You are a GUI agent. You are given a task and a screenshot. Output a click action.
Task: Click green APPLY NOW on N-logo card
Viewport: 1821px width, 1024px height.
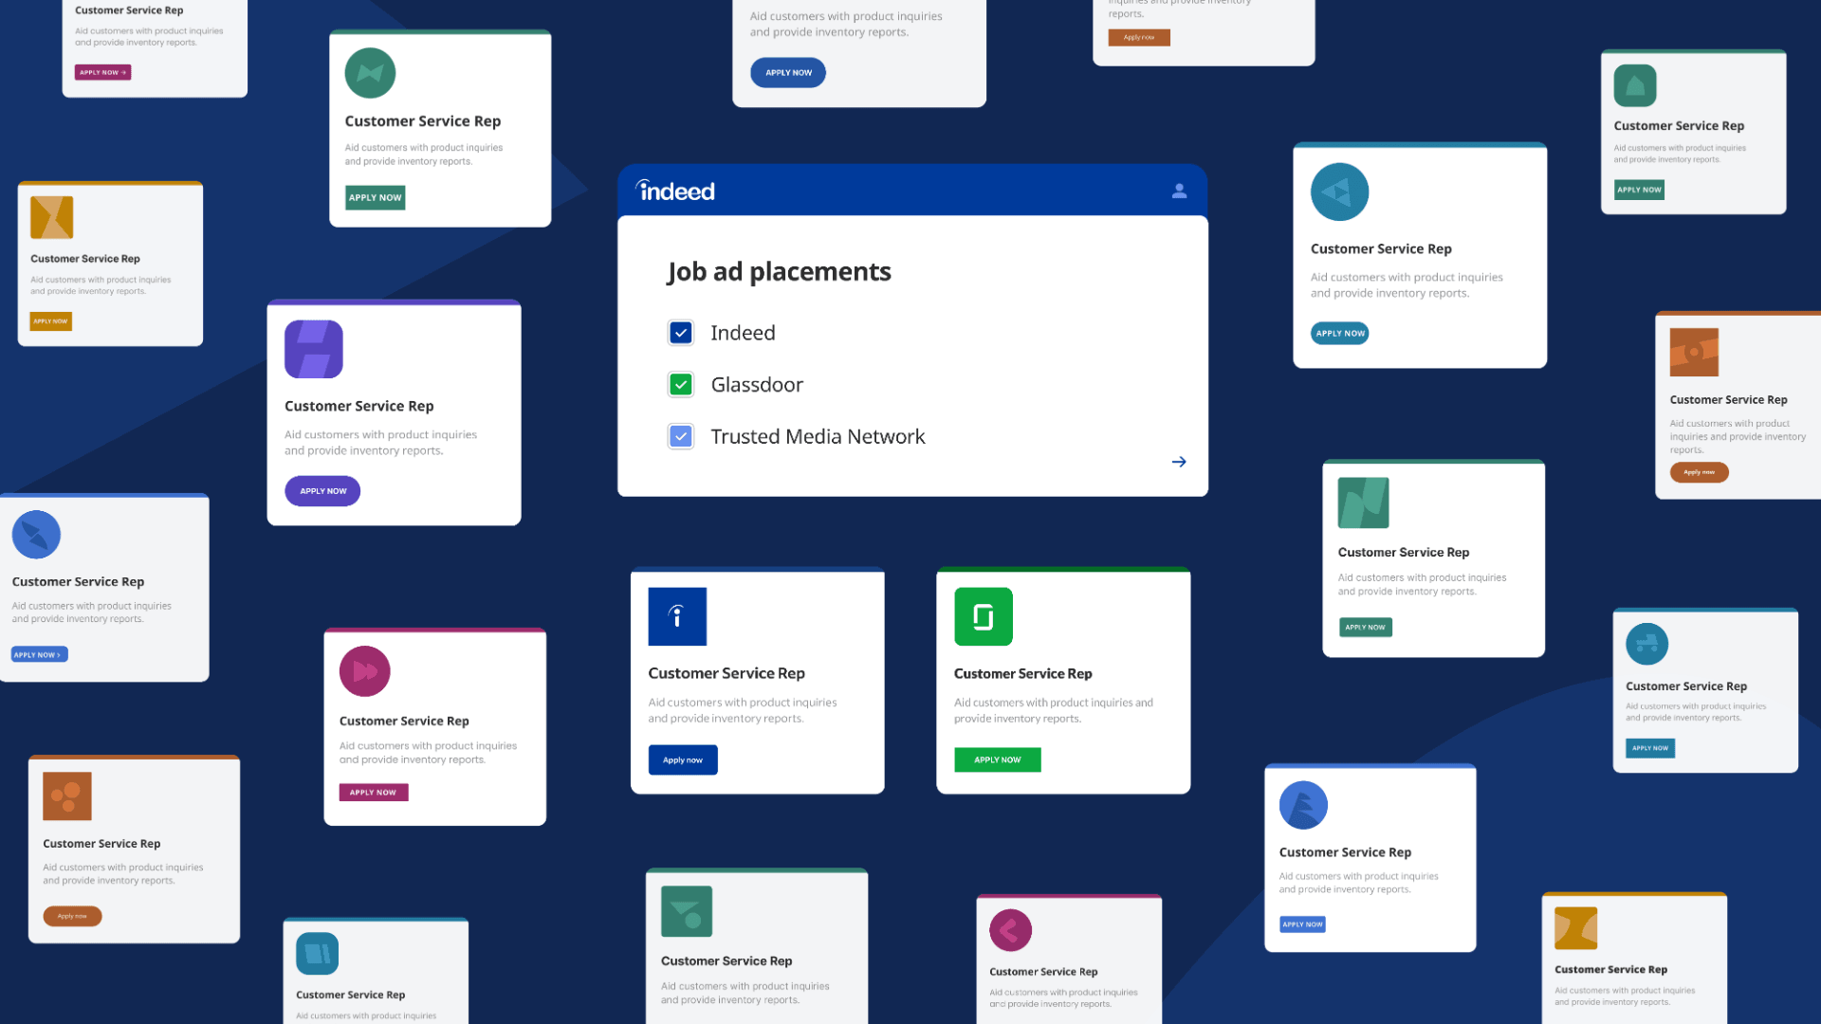coord(1365,627)
